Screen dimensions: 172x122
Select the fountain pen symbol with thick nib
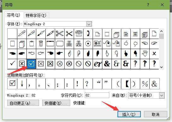pos(32,34)
